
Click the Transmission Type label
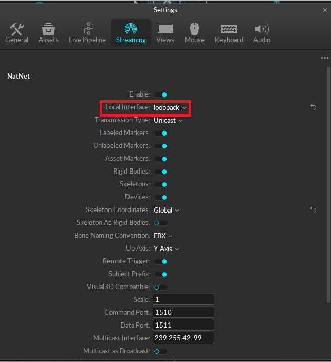click(122, 120)
